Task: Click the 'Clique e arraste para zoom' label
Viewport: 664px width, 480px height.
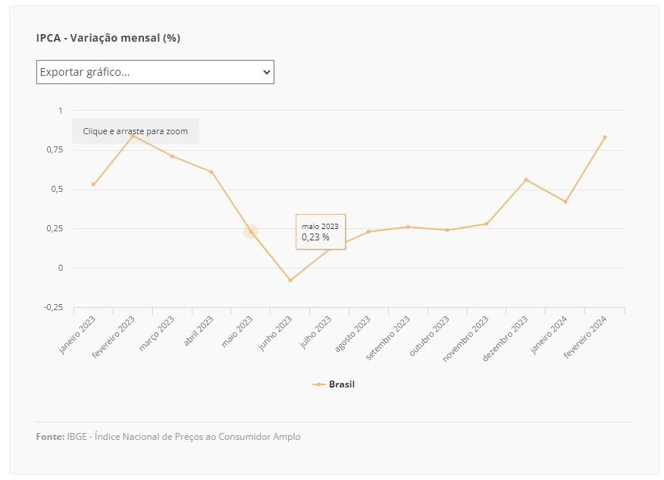Action: (x=136, y=131)
